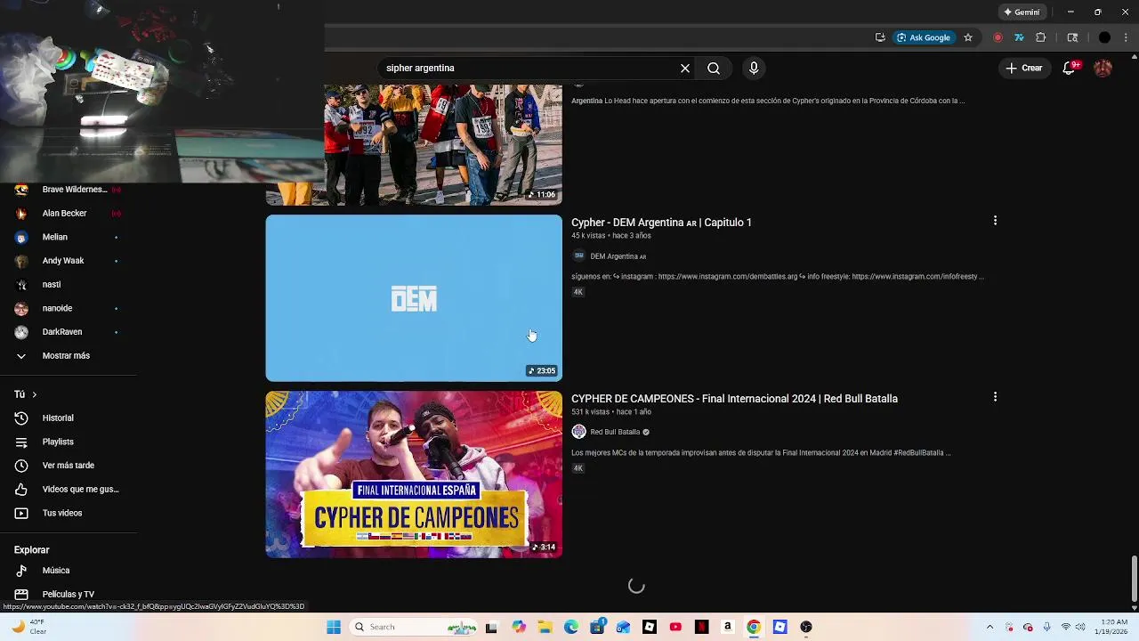Open Red Bull Batalla channel link
The width and height of the screenshot is (1139, 641).
(615, 432)
